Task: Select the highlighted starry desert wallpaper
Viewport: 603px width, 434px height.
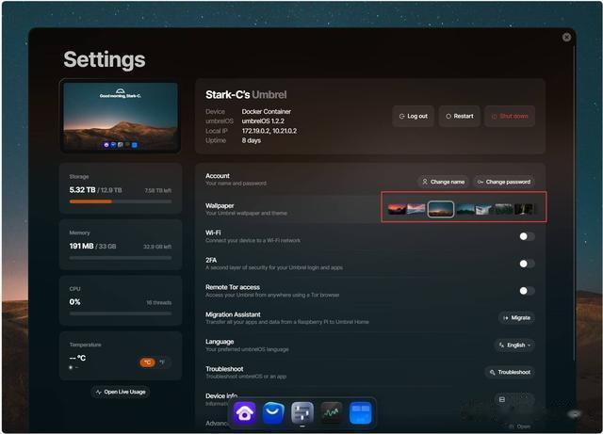Action: (x=441, y=209)
